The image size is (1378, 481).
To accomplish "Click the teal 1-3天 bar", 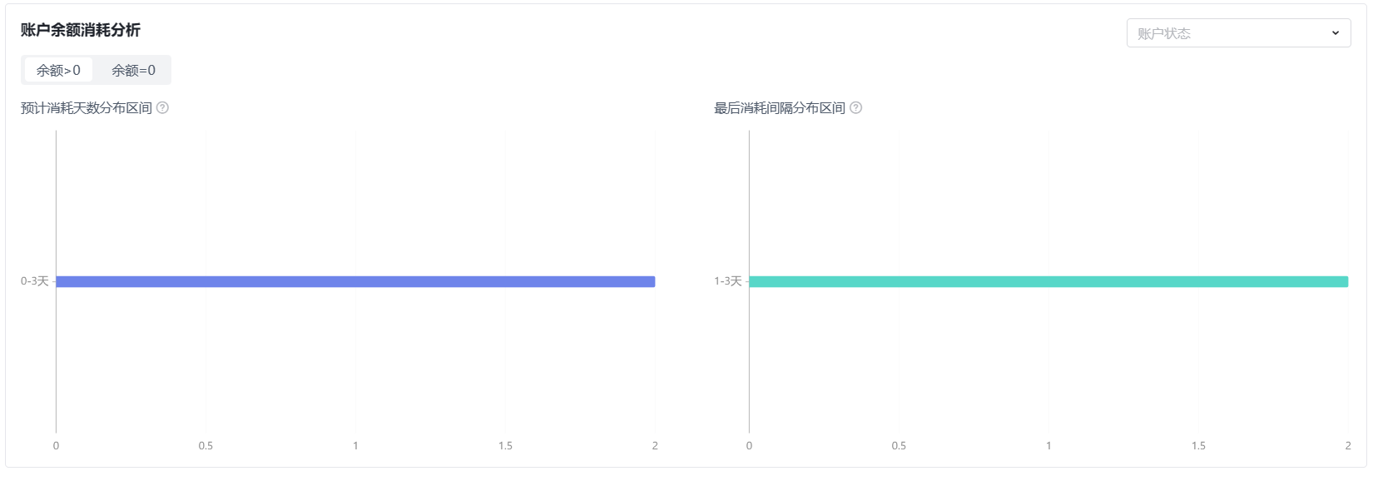I will (1048, 281).
